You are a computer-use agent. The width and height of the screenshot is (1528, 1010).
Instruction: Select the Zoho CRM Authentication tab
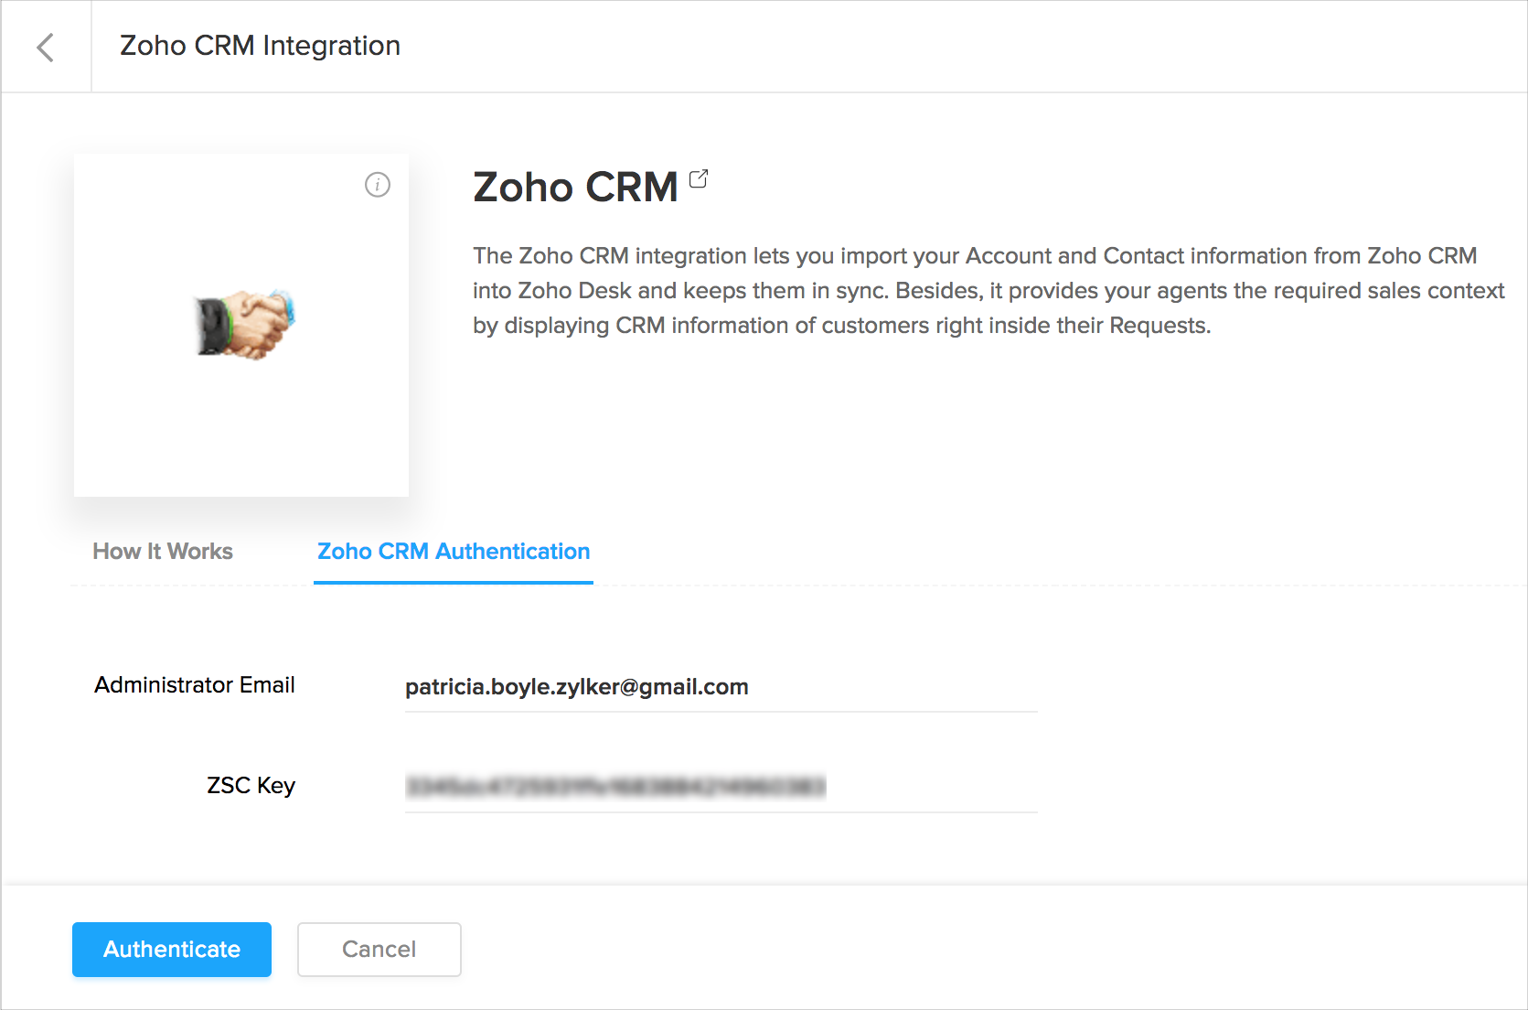pyautogui.click(x=454, y=552)
